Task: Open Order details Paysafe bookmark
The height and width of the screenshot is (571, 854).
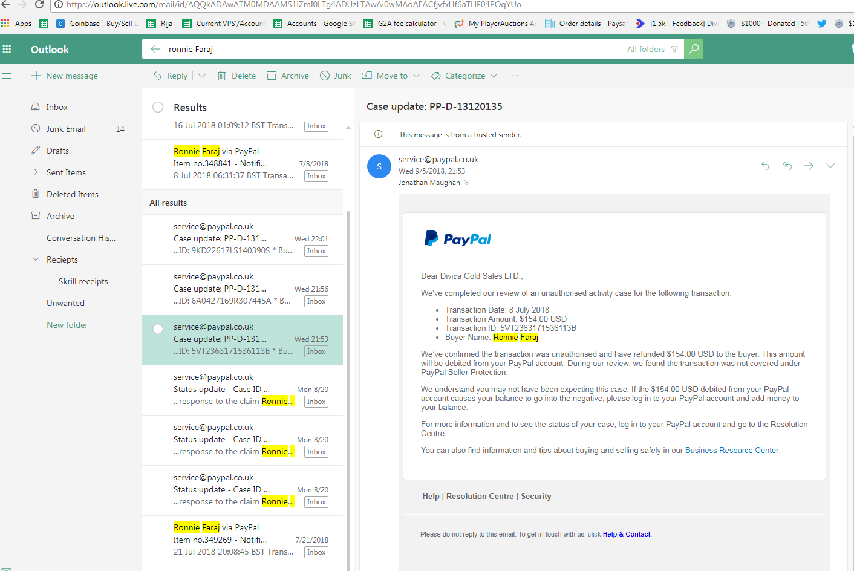Action: [x=586, y=24]
